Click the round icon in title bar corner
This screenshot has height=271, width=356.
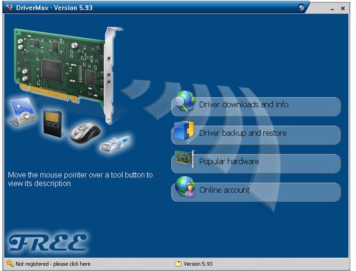click(x=301, y=7)
